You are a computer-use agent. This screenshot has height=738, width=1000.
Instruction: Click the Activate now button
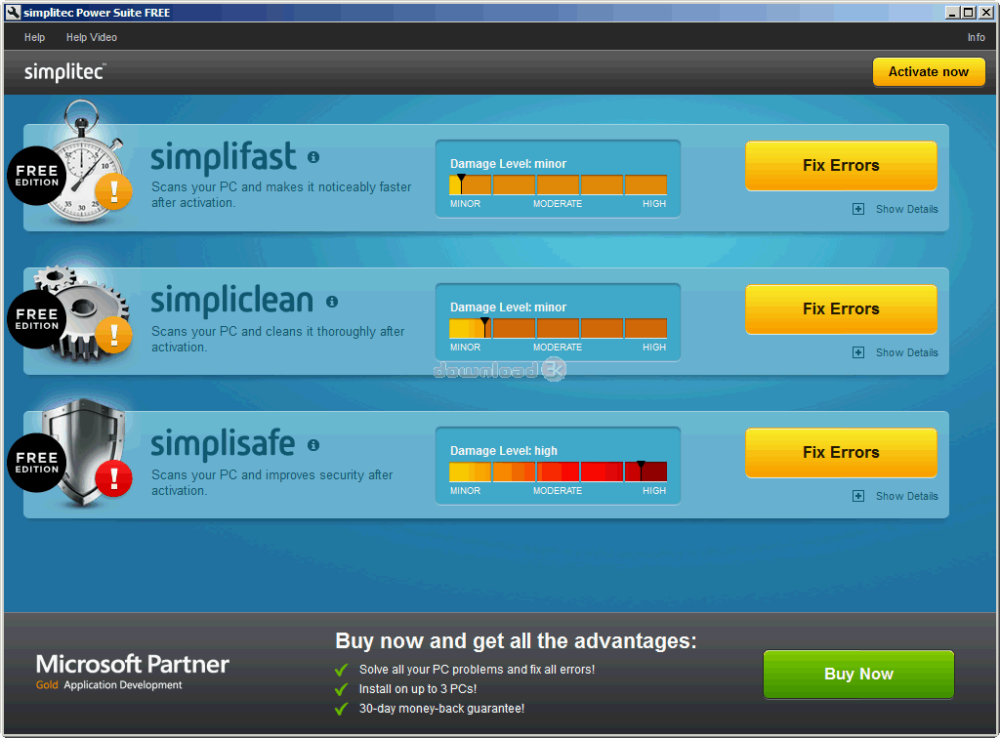pyautogui.click(x=929, y=72)
